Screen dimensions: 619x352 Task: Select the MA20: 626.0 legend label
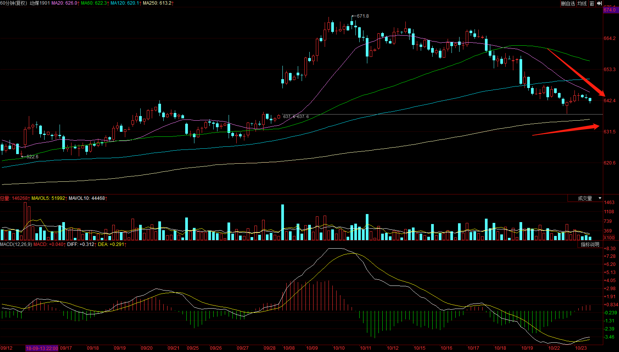pyautogui.click(x=65, y=3)
